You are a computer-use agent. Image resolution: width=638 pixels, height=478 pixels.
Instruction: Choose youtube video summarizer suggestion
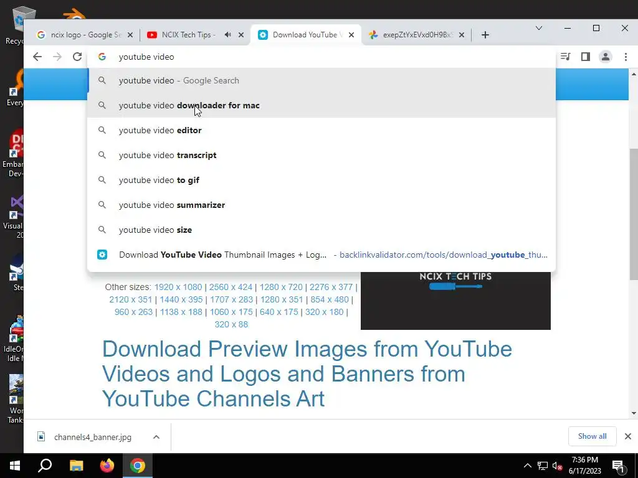coord(321,205)
